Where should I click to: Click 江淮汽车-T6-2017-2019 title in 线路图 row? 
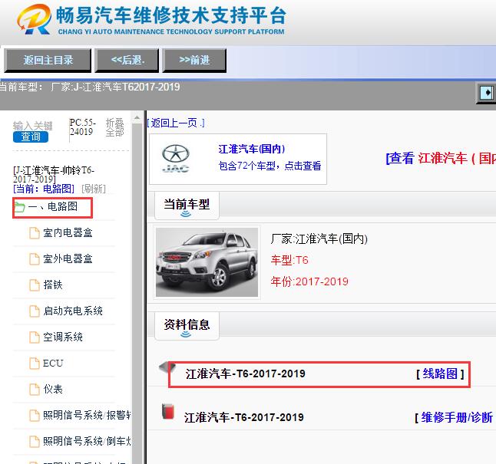[246, 374]
